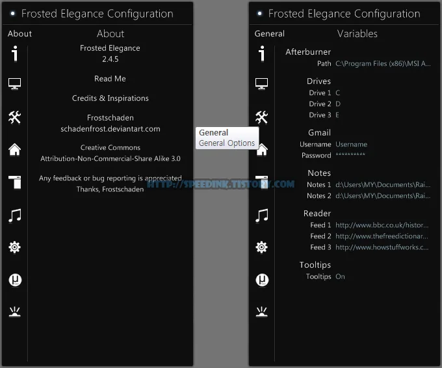The height and width of the screenshot is (368, 442).
Task: Edit Feed 1 bbc.co.uk URL
Action: pos(382,225)
